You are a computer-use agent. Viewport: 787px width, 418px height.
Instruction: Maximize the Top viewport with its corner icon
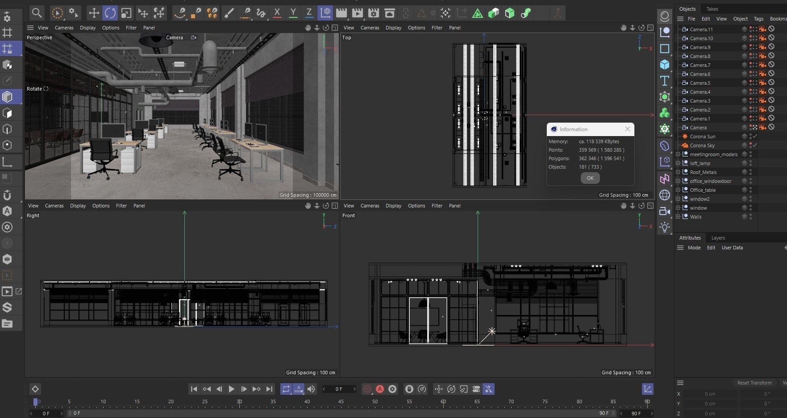[x=650, y=28]
